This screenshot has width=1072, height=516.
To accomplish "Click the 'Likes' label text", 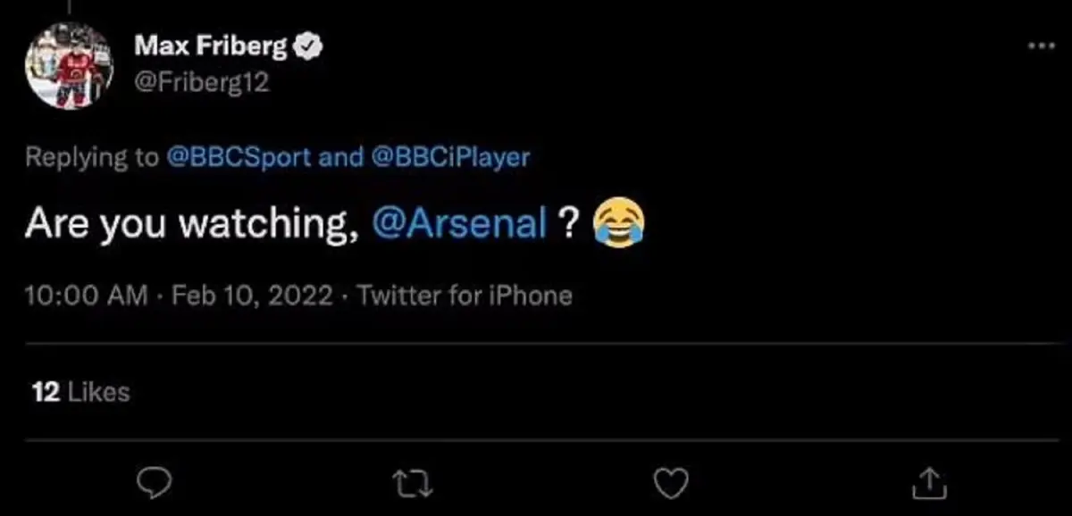I will point(98,392).
